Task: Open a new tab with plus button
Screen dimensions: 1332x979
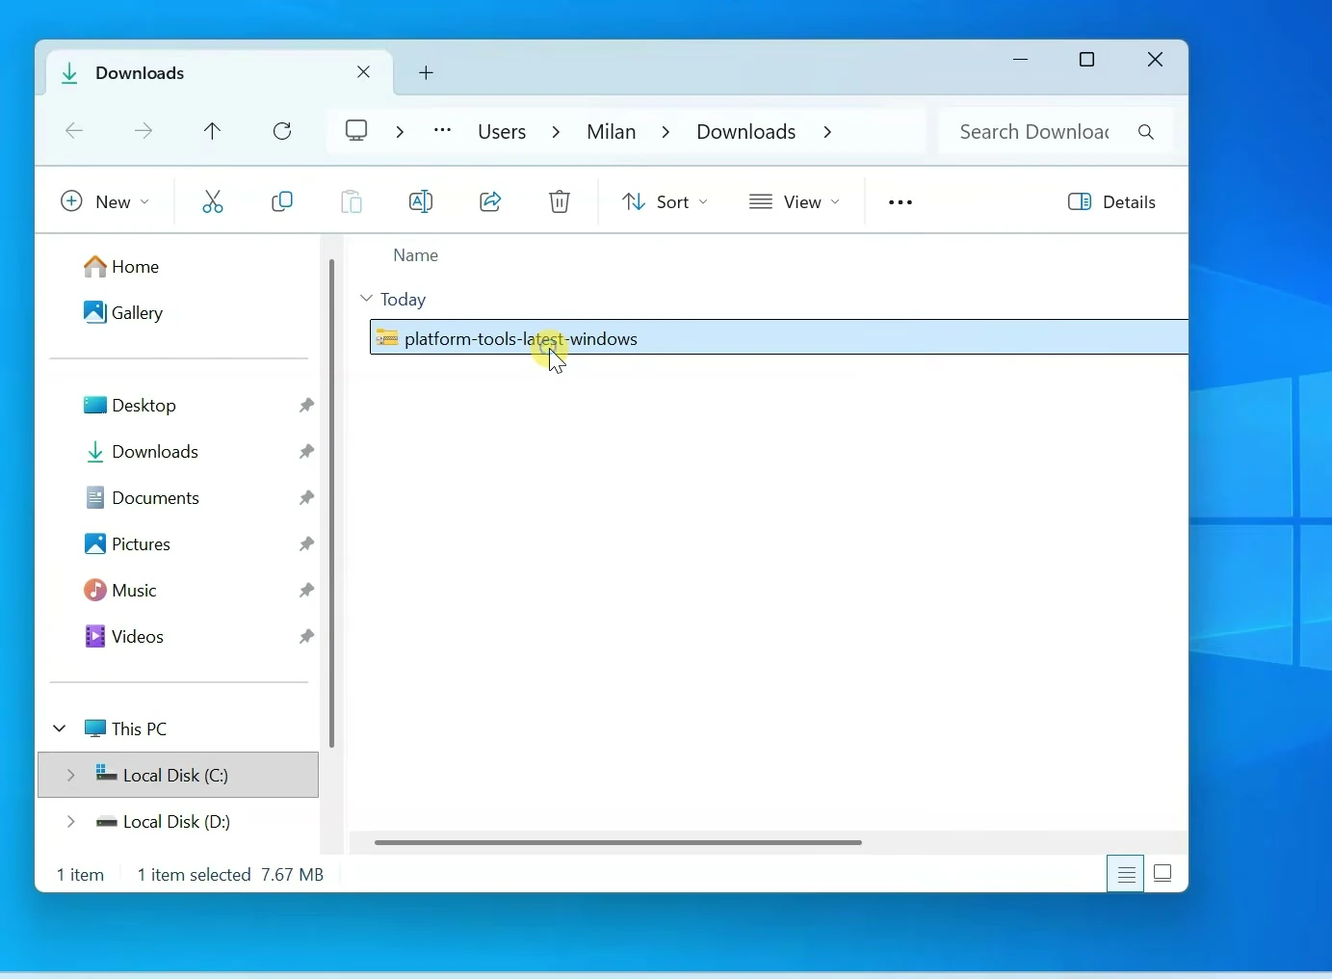Action: click(427, 73)
